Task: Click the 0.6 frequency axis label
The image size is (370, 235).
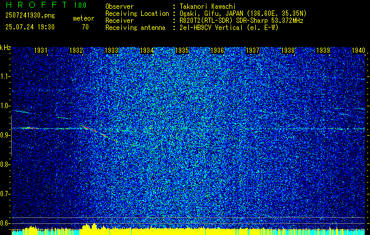Action: pyautogui.click(x=5, y=223)
